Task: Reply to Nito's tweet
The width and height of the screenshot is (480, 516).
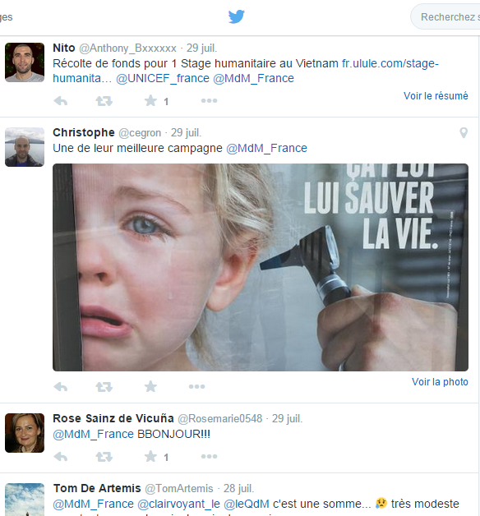Action: point(61,101)
